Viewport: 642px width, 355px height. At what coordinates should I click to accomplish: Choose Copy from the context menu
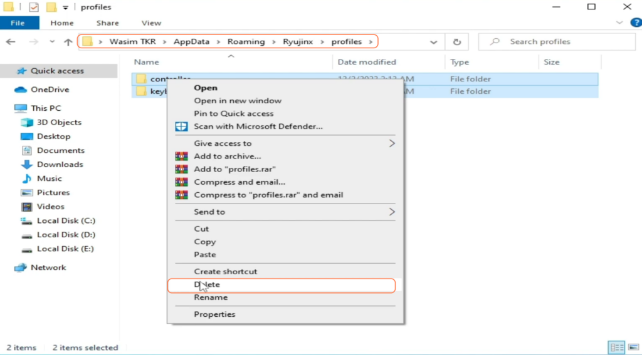pyautogui.click(x=285, y=242)
